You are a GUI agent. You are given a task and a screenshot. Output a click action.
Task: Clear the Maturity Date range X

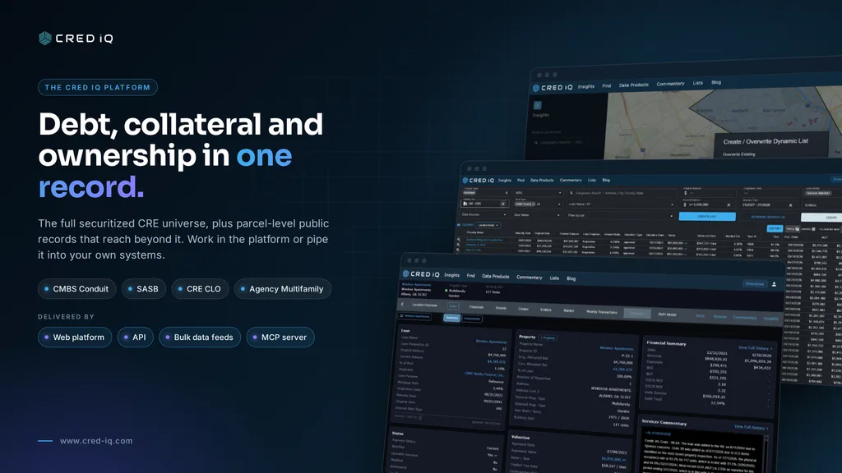click(790, 205)
